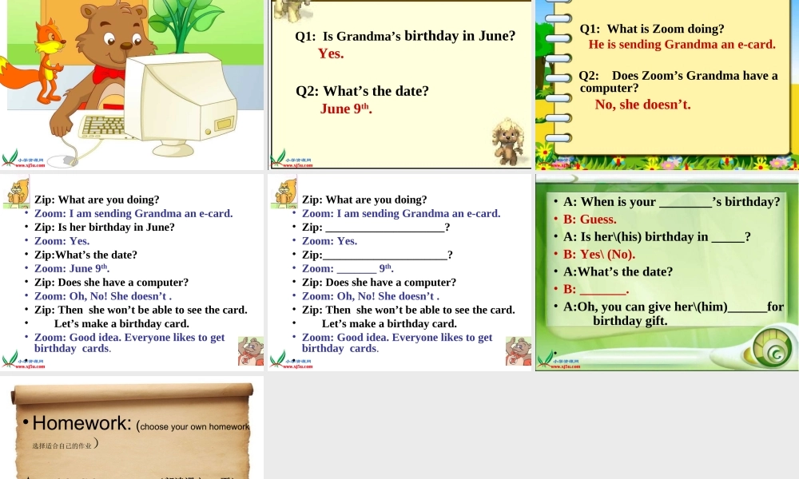This screenshot has height=479, width=799.
Task: Select the dialogue slide with fill-in blanks
Action: point(399,272)
